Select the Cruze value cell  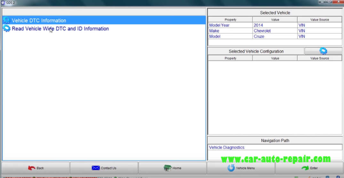click(275, 36)
